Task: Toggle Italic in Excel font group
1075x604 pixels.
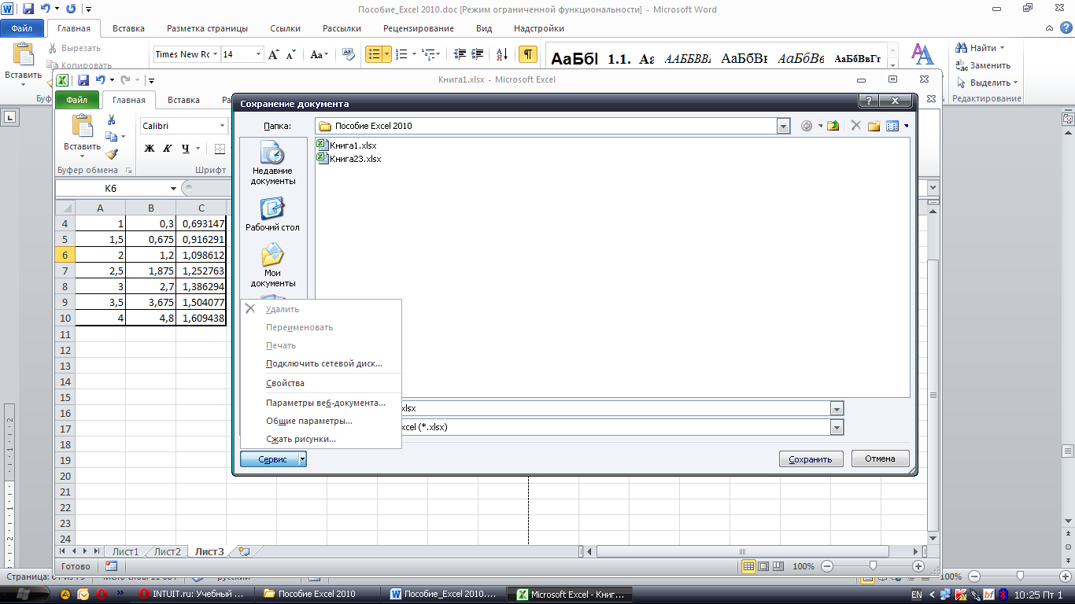Action: click(x=168, y=148)
